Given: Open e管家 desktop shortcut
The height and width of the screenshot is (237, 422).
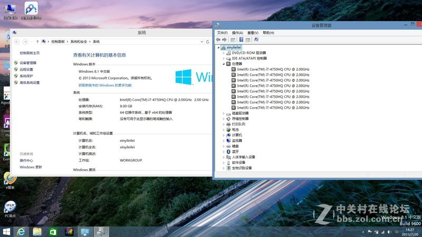Looking at the screenshot, I should [10, 180].
